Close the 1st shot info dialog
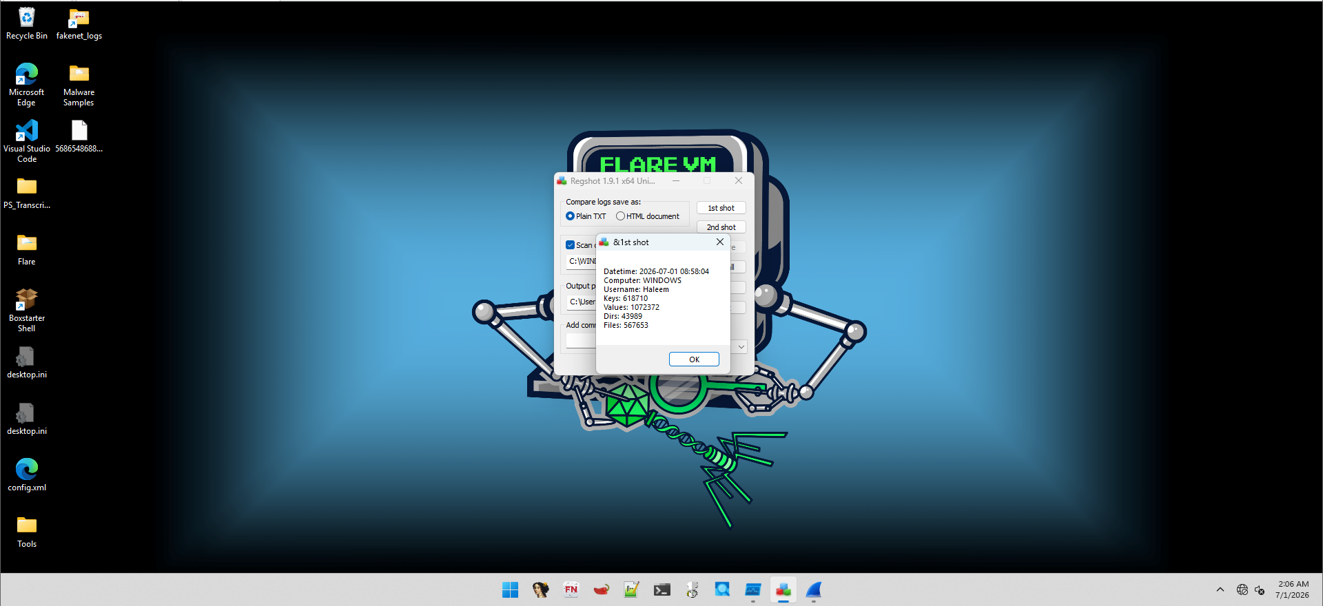 [x=720, y=242]
